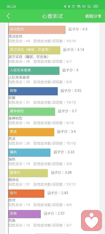Tap the Bluetooth status icon
This screenshot has height=234, width=105.
tap(65, 6)
